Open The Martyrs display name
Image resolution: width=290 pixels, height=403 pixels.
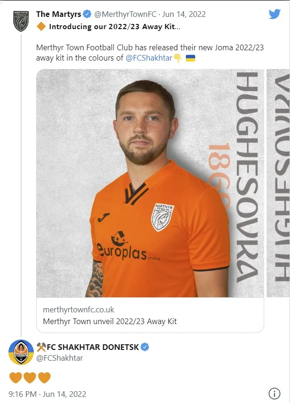click(x=59, y=14)
